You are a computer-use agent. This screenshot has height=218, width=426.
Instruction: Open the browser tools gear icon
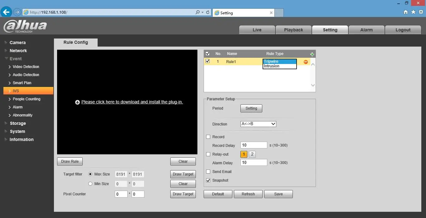point(421,12)
